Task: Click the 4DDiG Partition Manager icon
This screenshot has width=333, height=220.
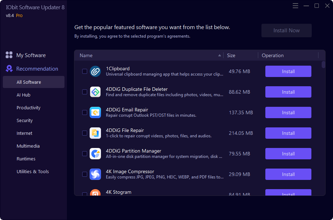Action: click(x=95, y=154)
